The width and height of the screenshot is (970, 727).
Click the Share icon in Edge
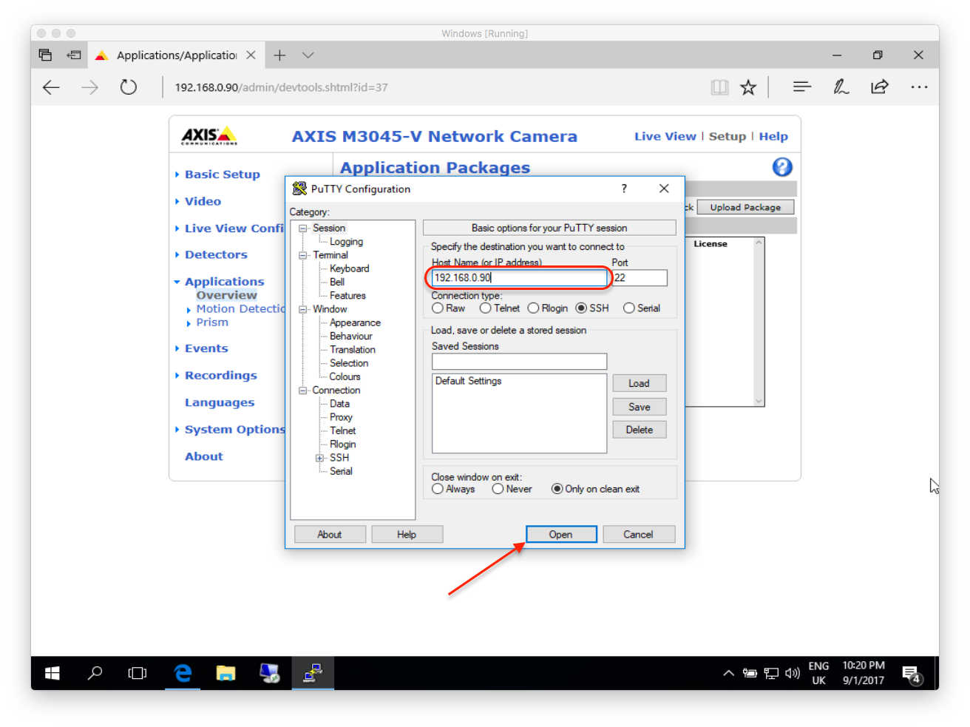[x=880, y=87]
